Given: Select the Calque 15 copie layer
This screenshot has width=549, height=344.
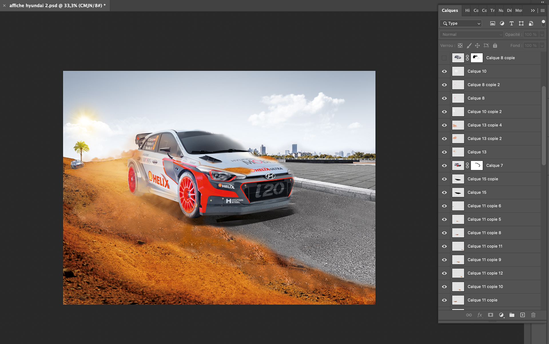Looking at the screenshot, I should [483, 179].
